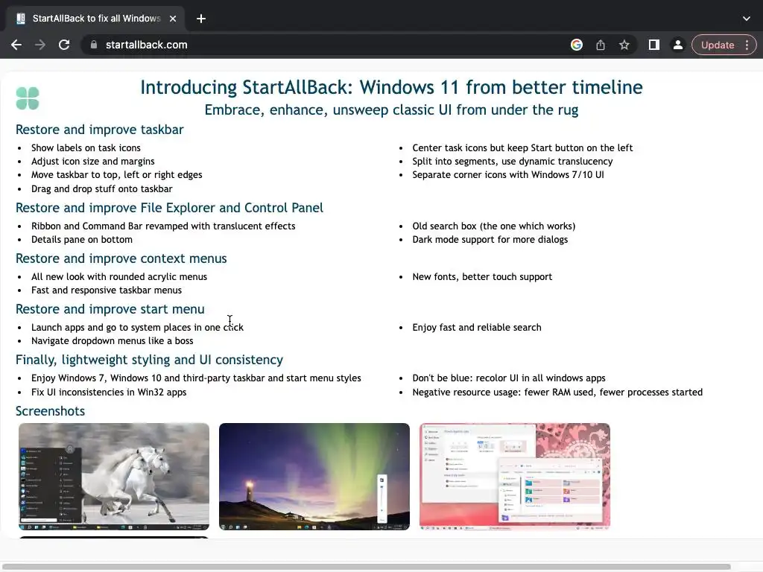
Task: Click 'Fix UI inconsistencies in Win32 apps'
Action: coord(109,392)
